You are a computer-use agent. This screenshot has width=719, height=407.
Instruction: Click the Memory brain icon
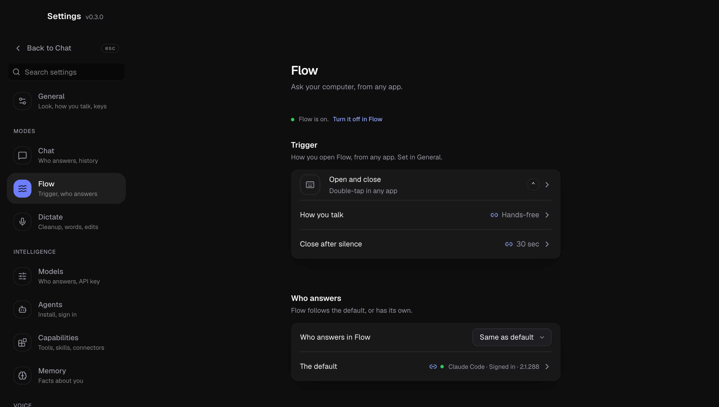click(x=22, y=376)
